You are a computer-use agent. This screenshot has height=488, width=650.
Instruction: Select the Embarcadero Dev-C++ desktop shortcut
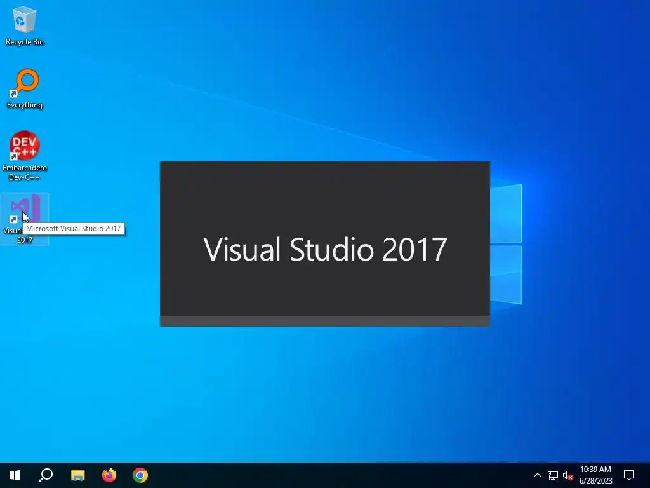point(25,156)
